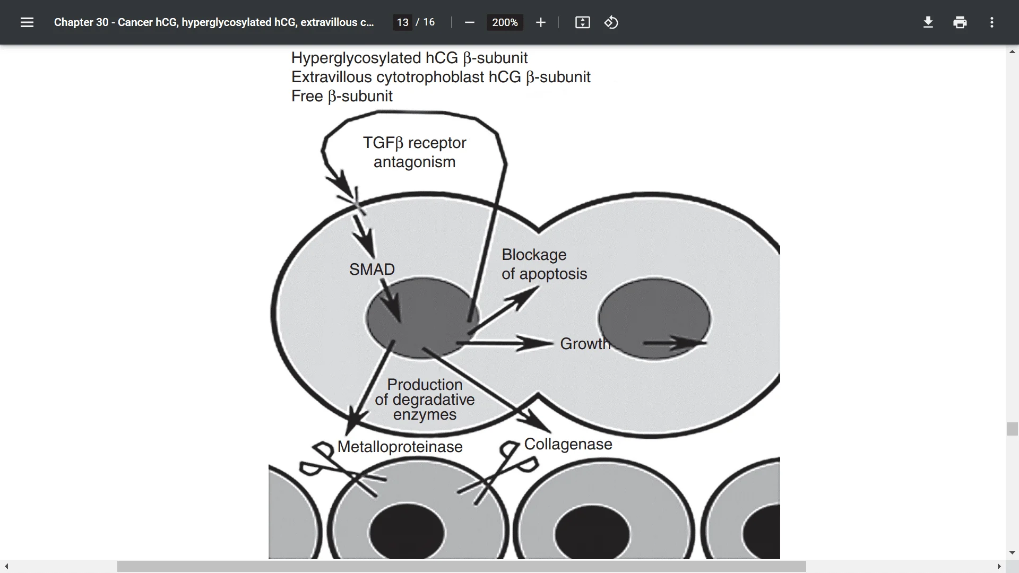Click the 'Free β-subunit' line
Screen dimensions: 1019x573
click(x=342, y=96)
